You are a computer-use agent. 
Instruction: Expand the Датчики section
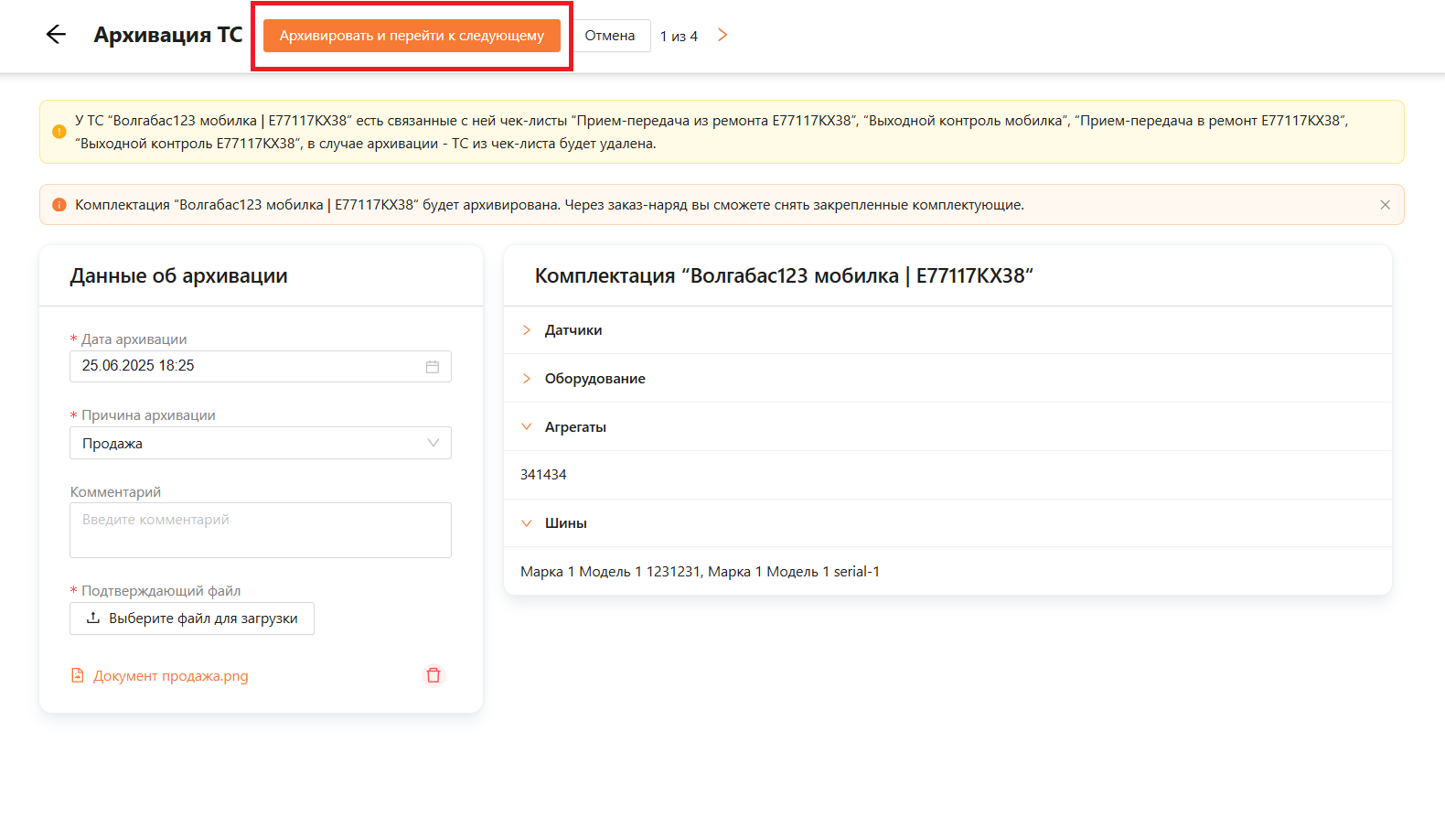pos(527,330)
